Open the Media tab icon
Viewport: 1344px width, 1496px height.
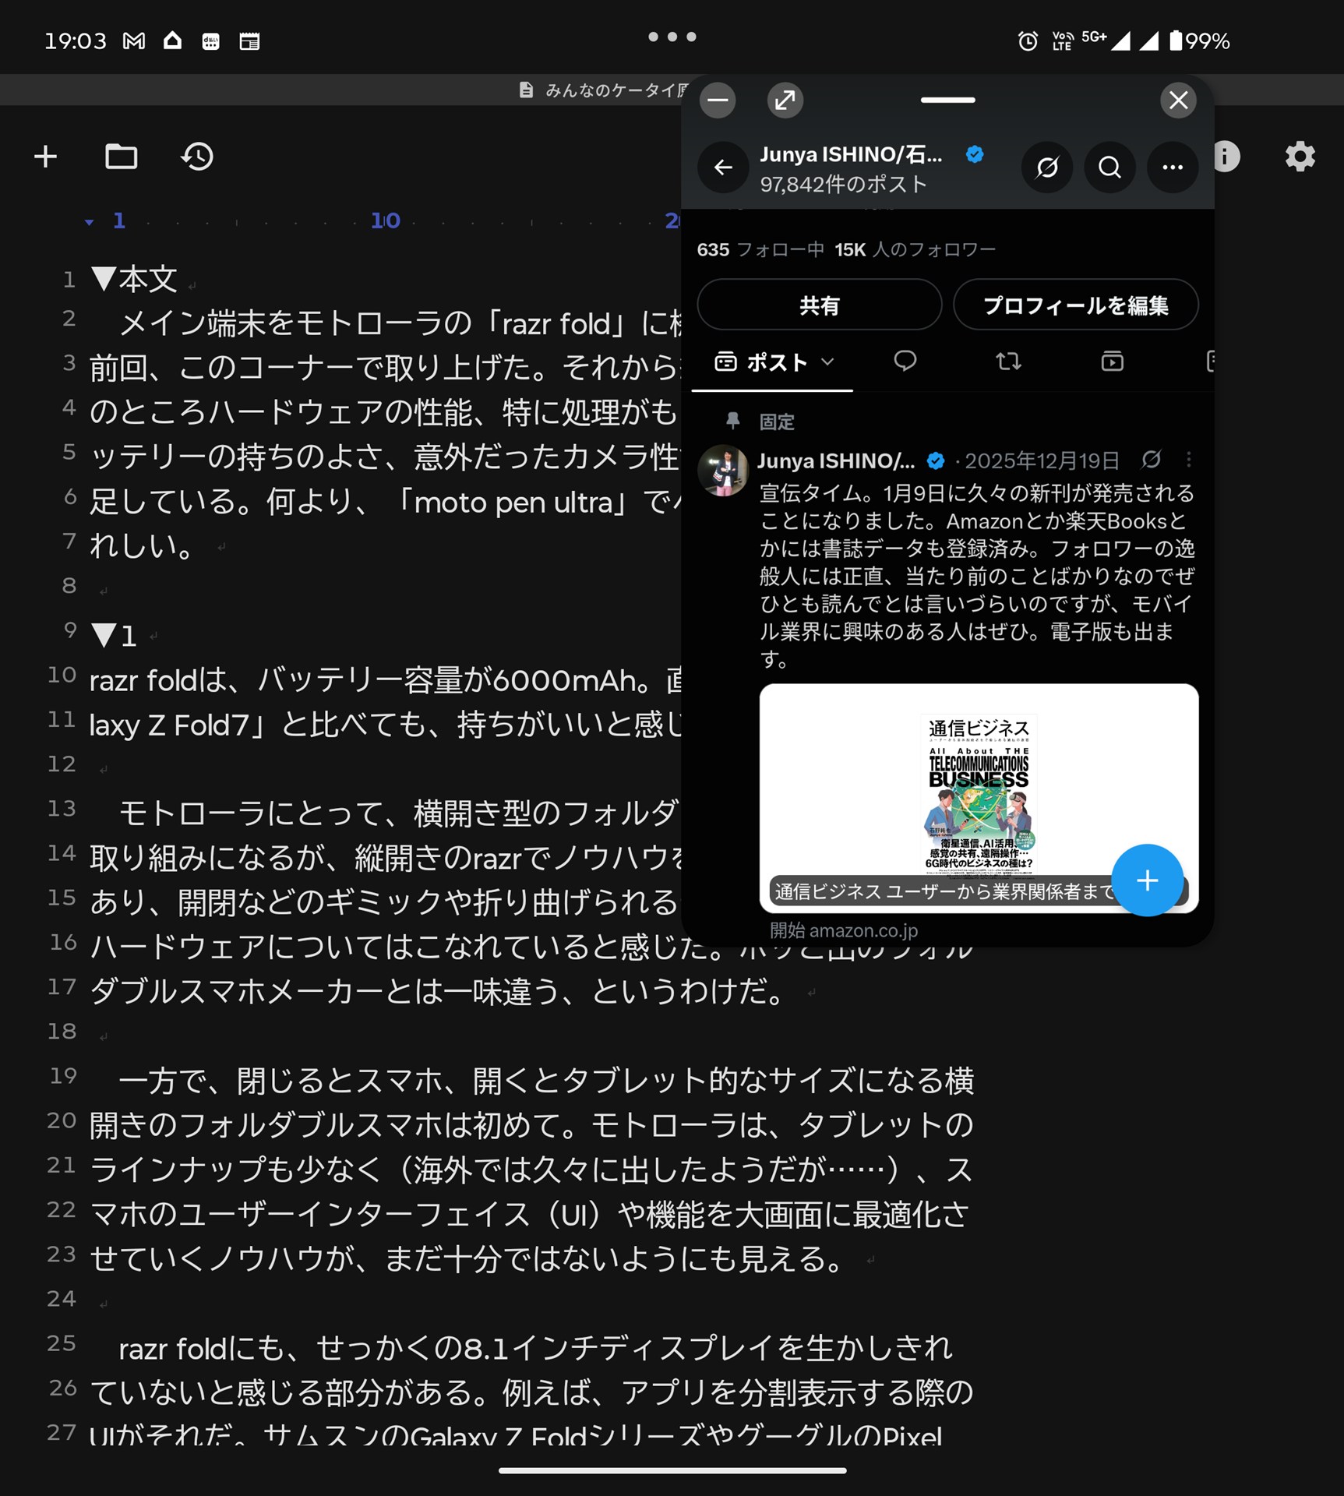click(x=1112, y=361)
